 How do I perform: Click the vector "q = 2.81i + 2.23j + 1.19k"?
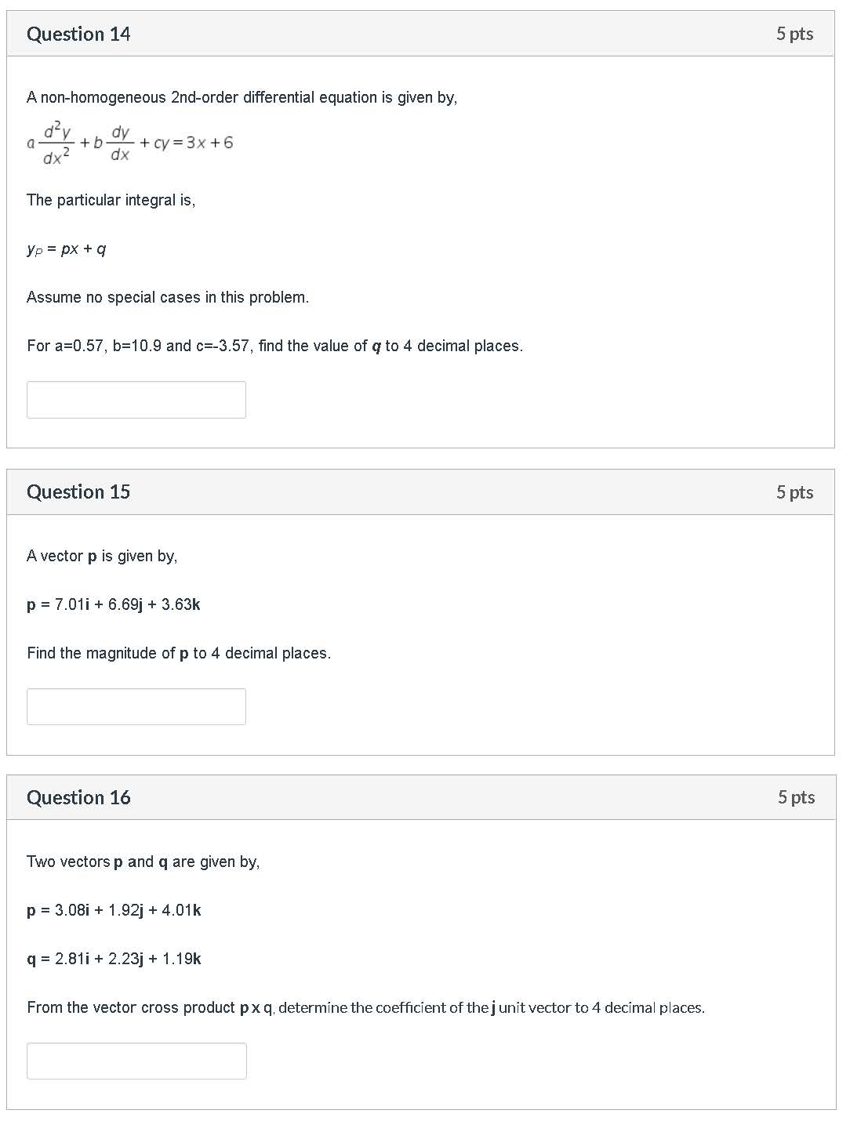tap(114, 959)
